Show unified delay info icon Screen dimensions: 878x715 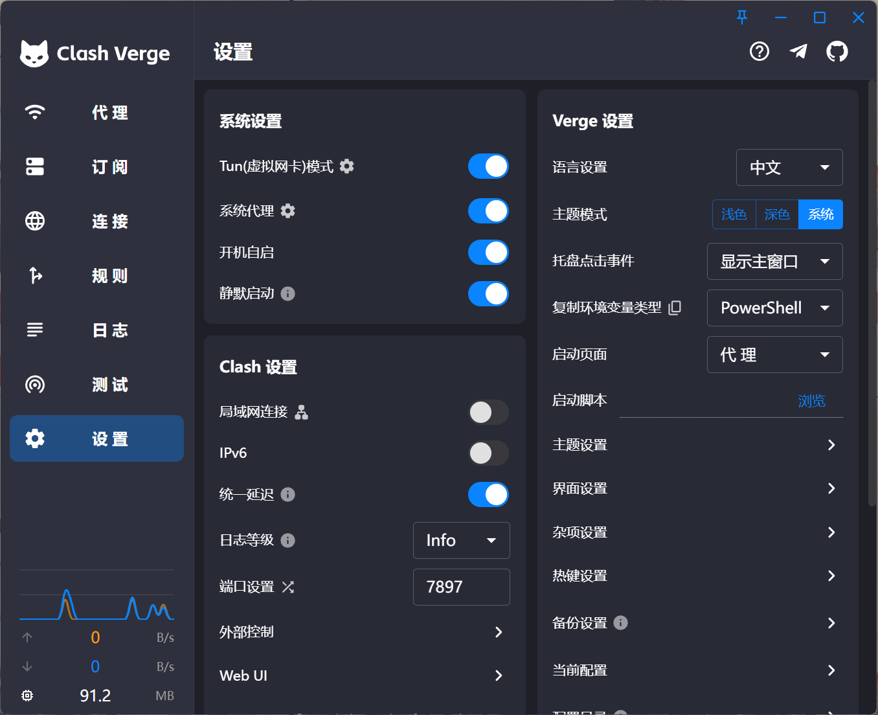(x=288, y=495)
